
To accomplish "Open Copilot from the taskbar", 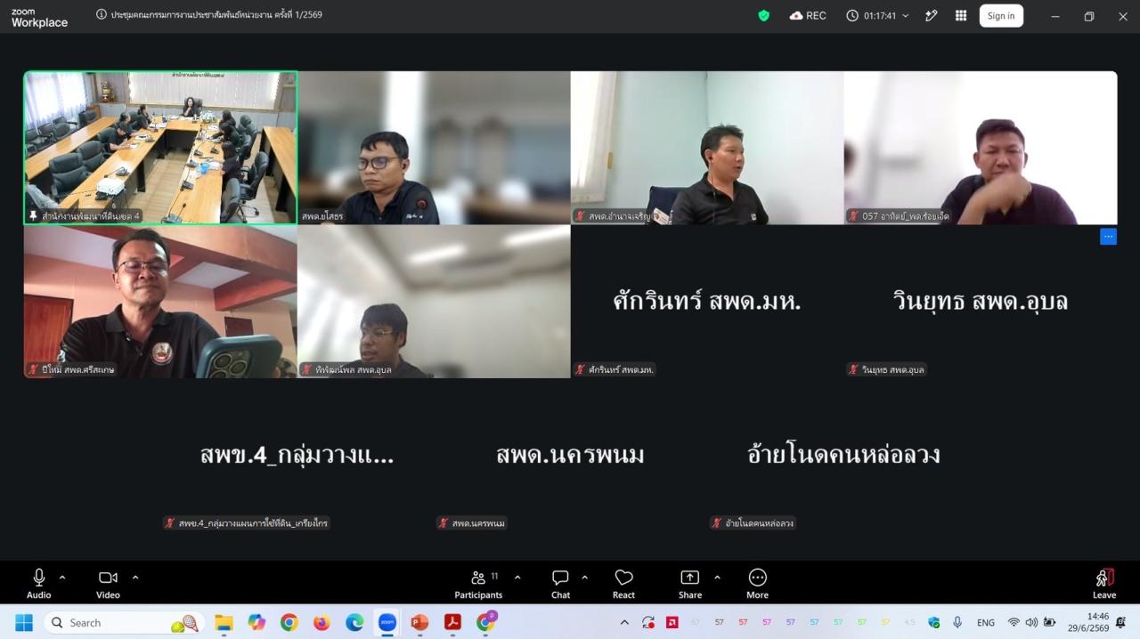I will tap(256, 622).
